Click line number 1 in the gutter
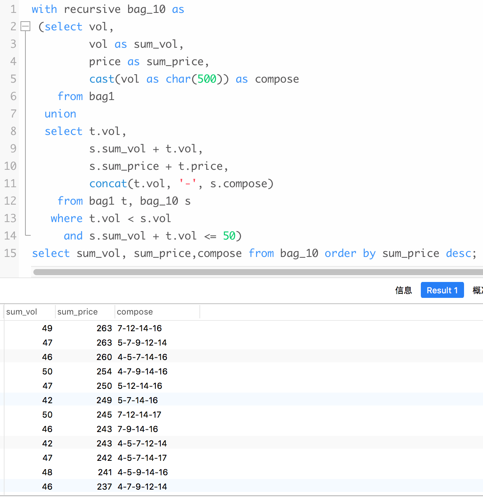483x501 pixels. tap(14, 9)
